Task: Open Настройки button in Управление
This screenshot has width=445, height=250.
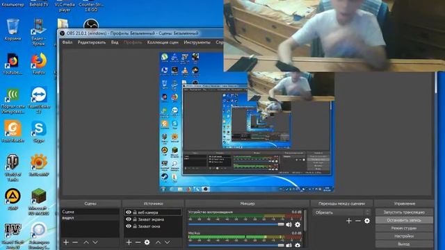Action: 404,236
